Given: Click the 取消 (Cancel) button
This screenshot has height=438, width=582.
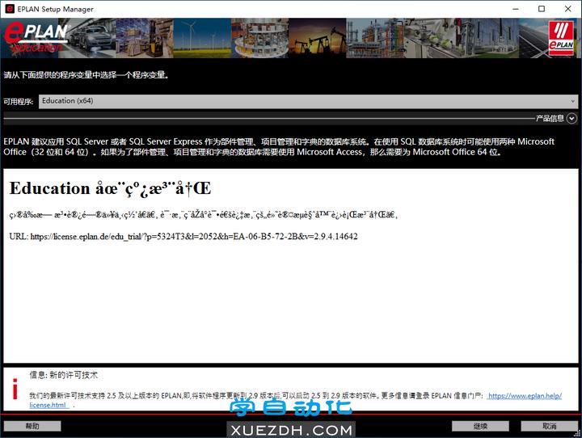Looking at the screenshot, I should tap(550, 426).
